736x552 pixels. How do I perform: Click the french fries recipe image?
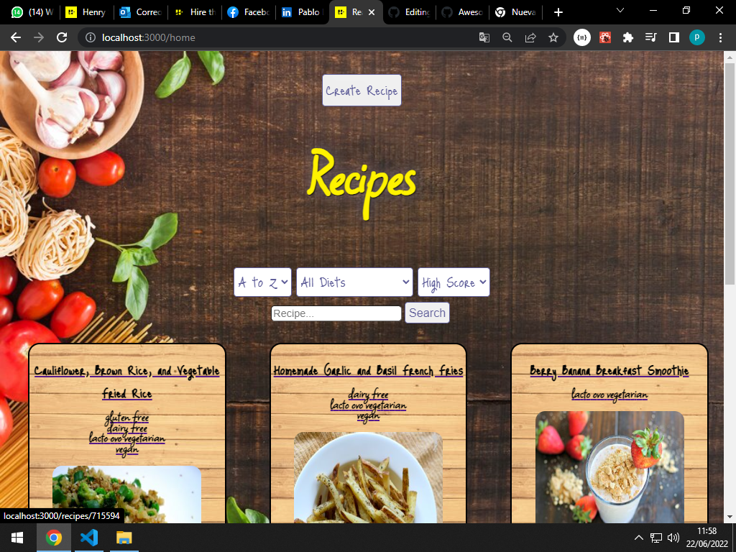(x=368, y=477)
